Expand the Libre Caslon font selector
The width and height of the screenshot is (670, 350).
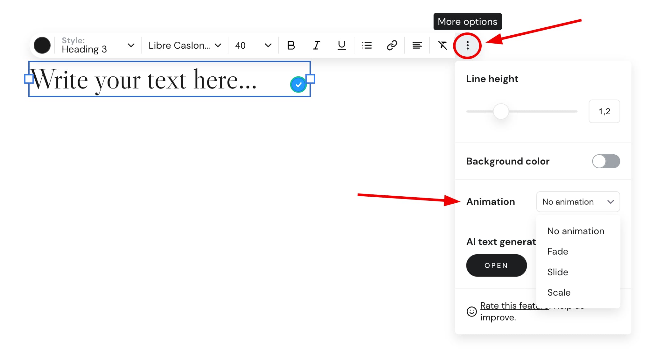184,45
